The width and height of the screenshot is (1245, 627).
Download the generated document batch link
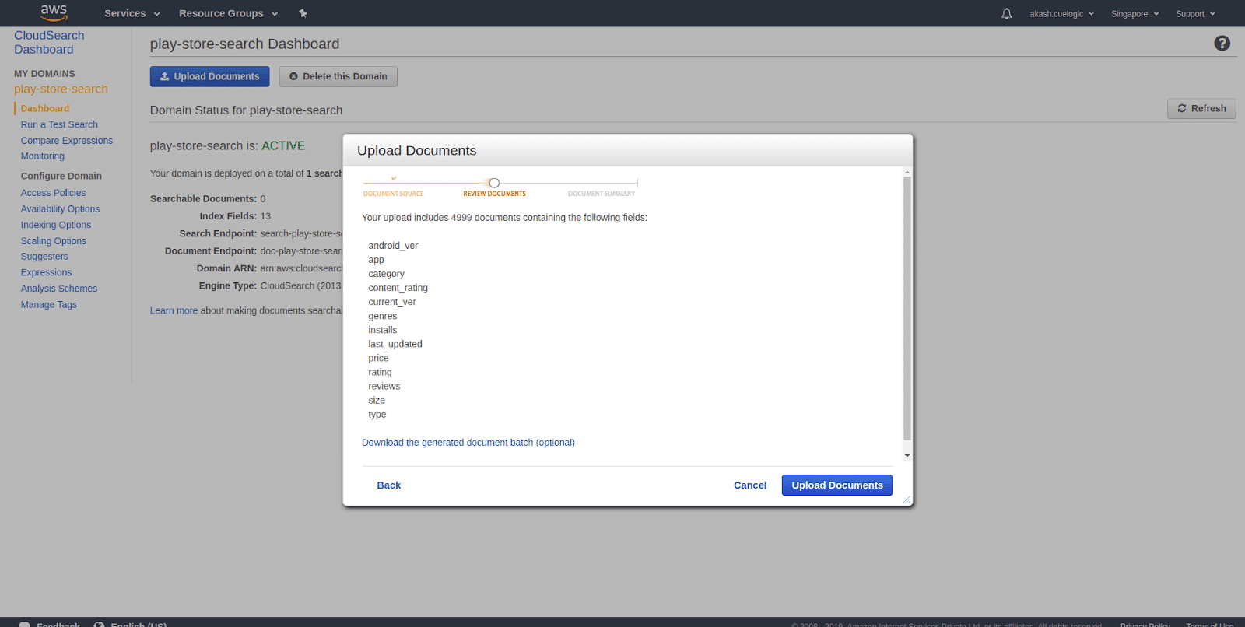pyautogui.click(x=468, y=443)
